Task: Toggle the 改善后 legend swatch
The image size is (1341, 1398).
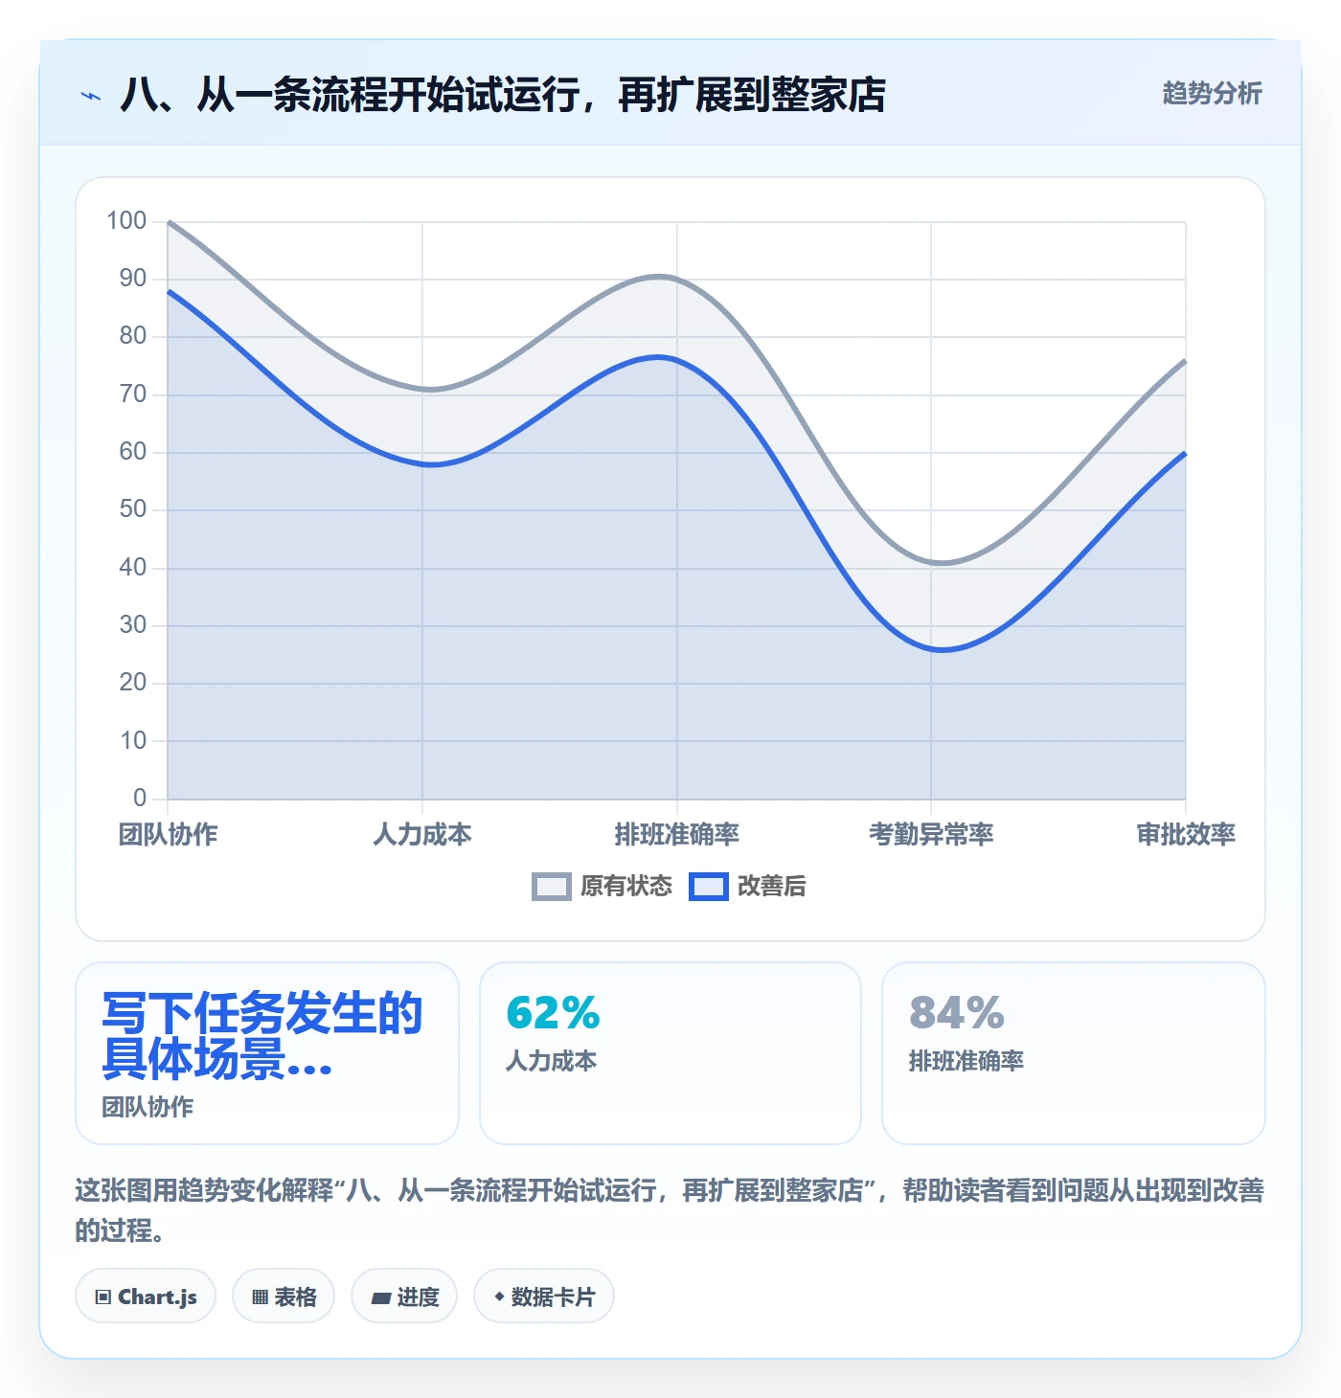Action: pos(709,887)
